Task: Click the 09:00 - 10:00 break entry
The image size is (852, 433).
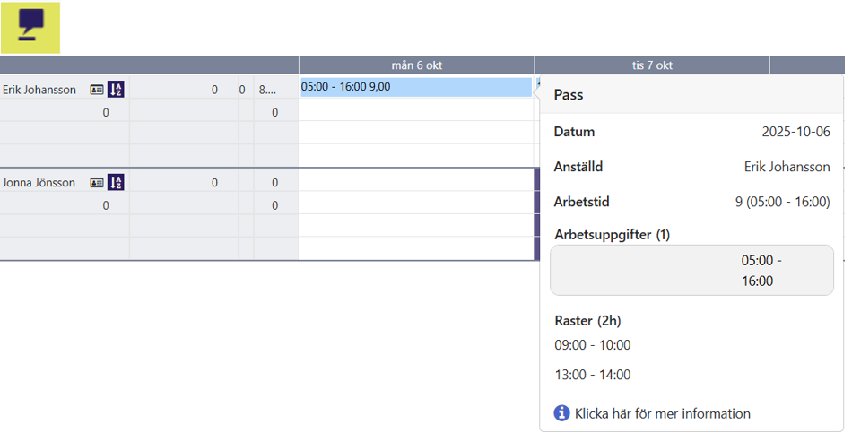Action: [x=592, y=345]
